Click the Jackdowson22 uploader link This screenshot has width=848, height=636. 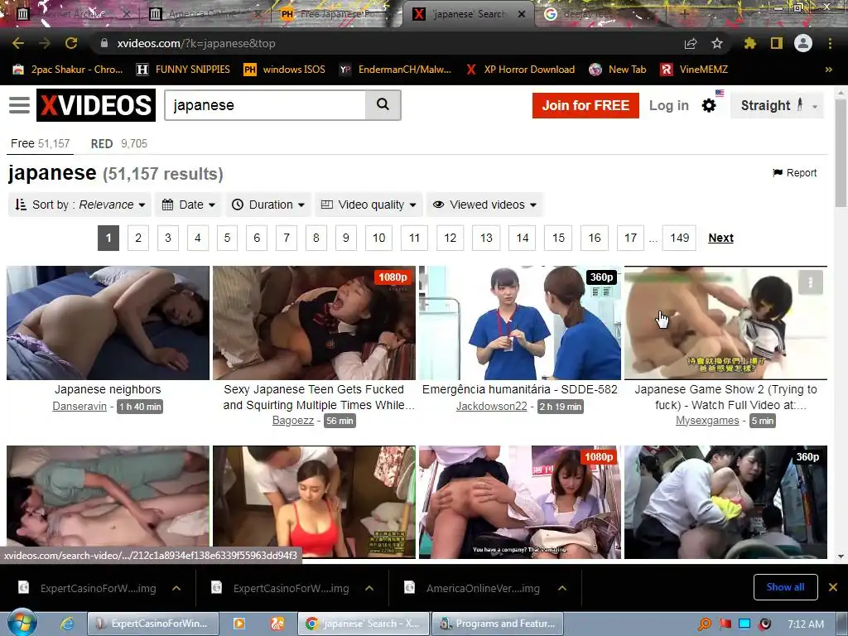[x=492, y=406]
